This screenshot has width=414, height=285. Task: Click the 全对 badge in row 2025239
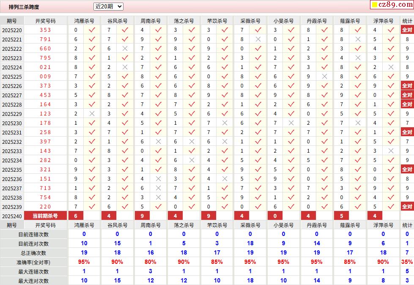click(407, 207)
